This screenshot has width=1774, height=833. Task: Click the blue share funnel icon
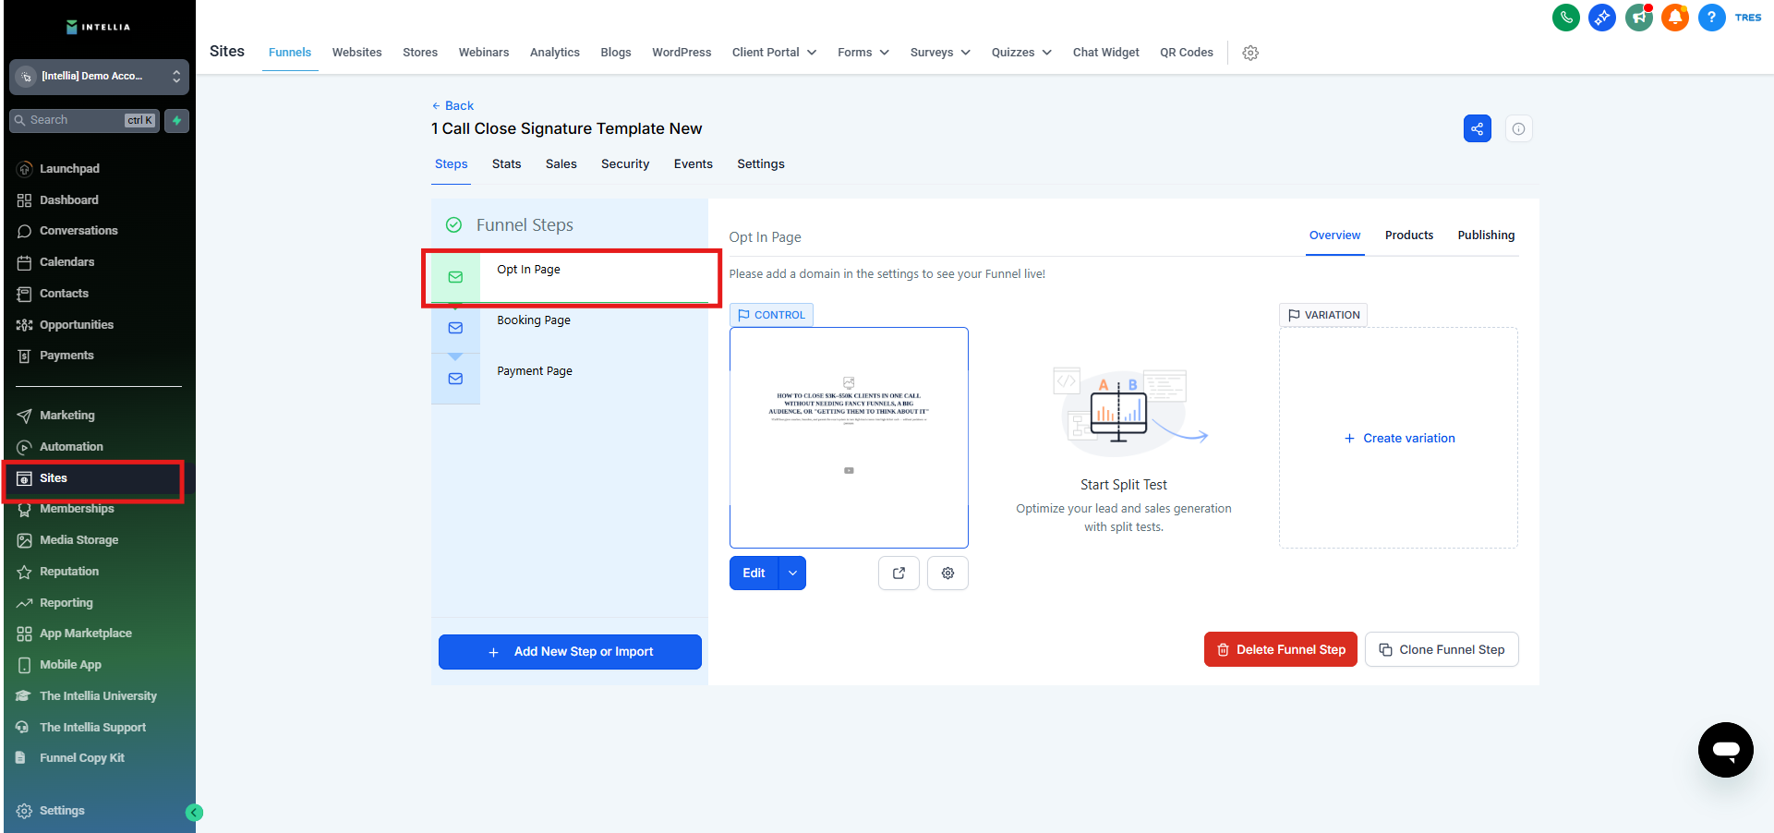1477,128
